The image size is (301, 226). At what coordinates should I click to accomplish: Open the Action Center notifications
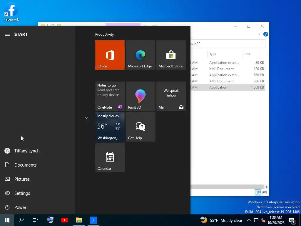click(x=292, y=220)
